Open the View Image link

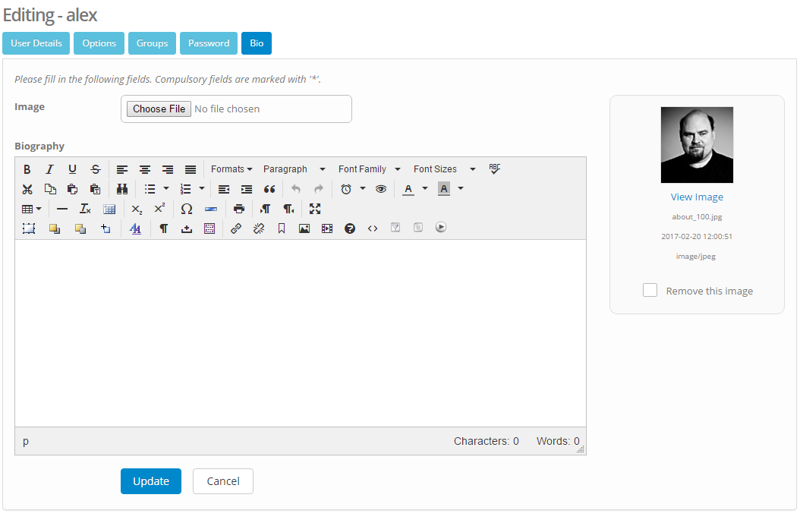[697, 197]
